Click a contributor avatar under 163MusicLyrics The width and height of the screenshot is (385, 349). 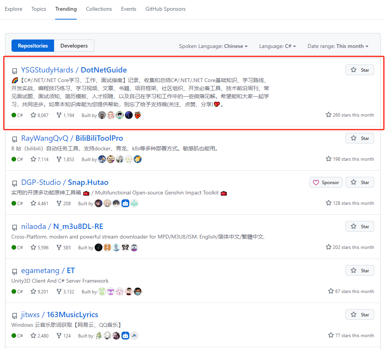point(98,336)
